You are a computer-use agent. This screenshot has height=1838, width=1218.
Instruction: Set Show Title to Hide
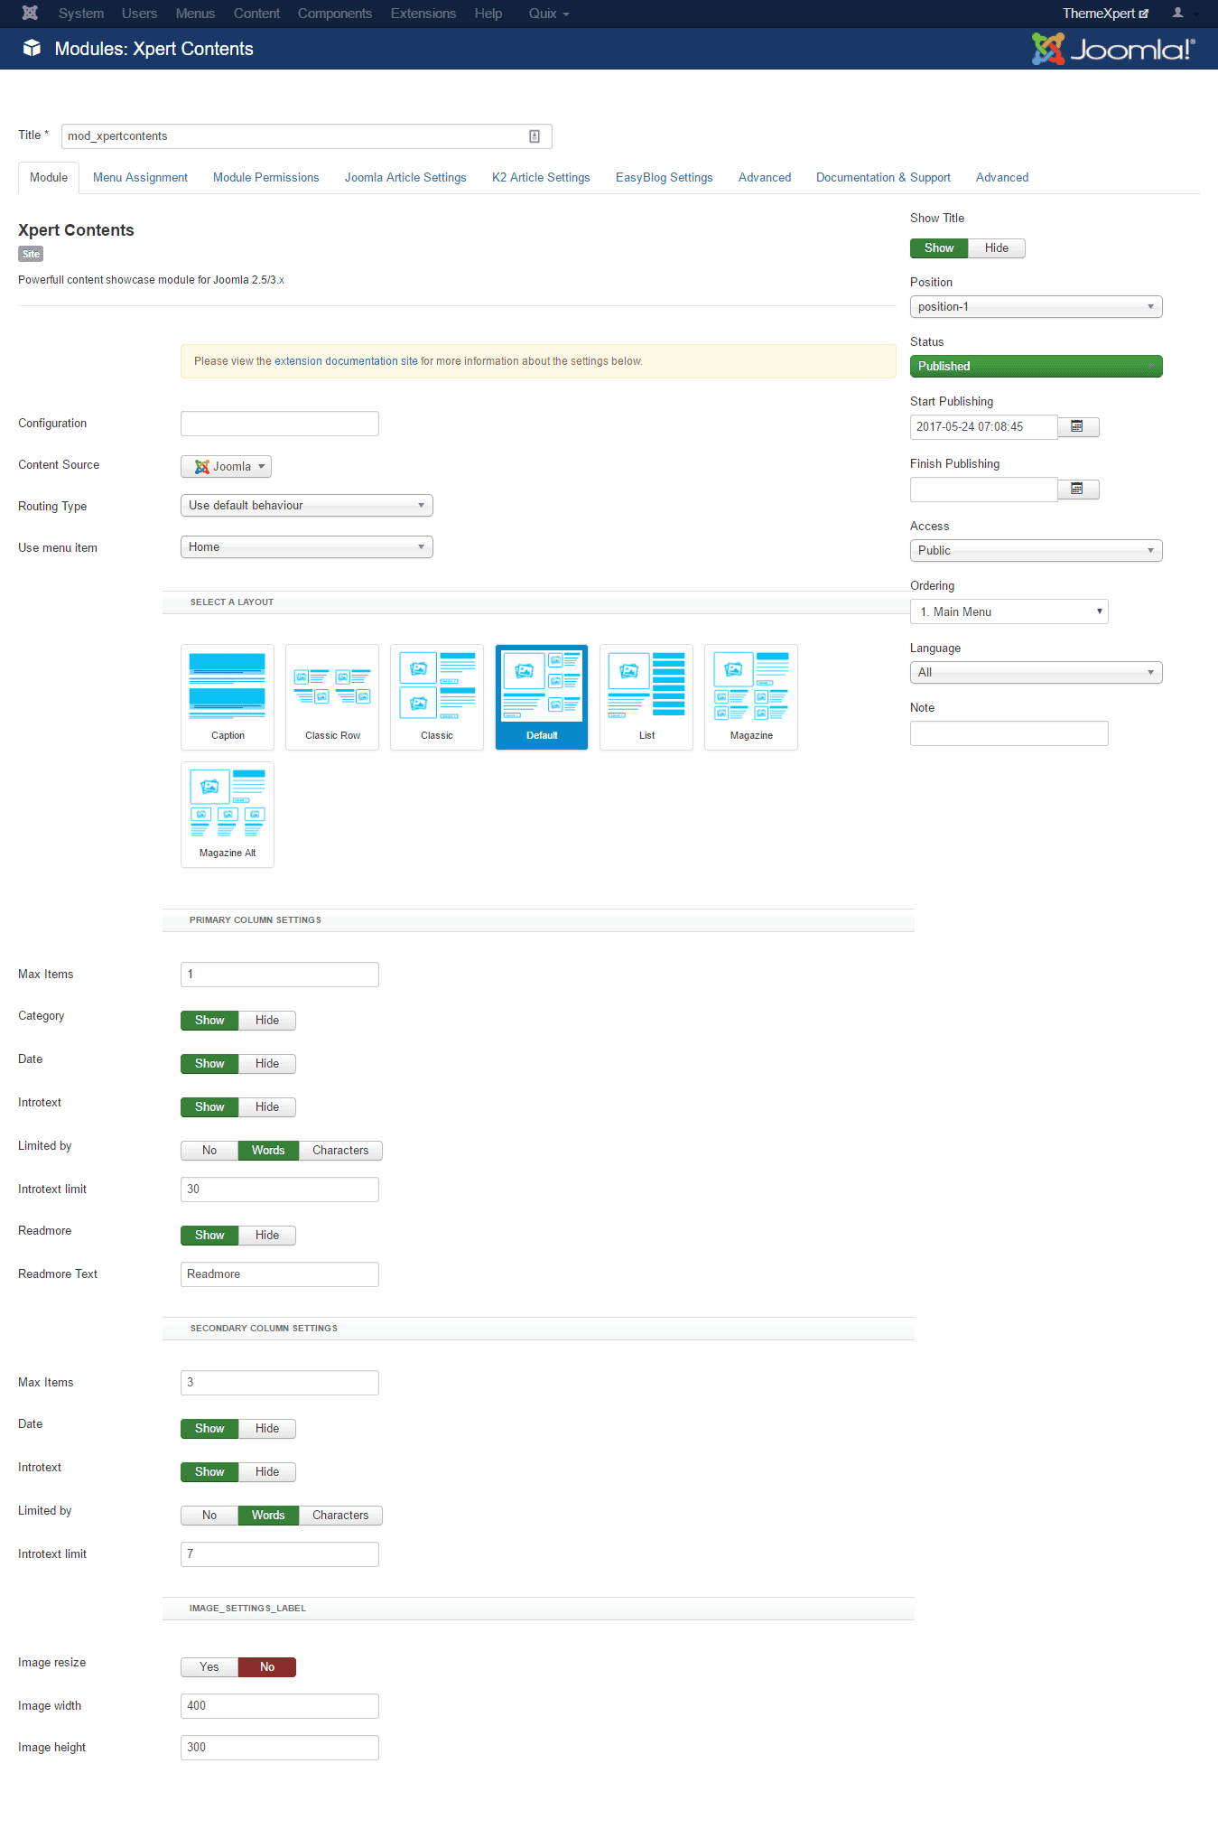click(x=996, y=248)
